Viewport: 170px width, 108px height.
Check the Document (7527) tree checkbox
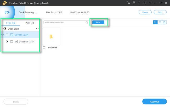12,41
